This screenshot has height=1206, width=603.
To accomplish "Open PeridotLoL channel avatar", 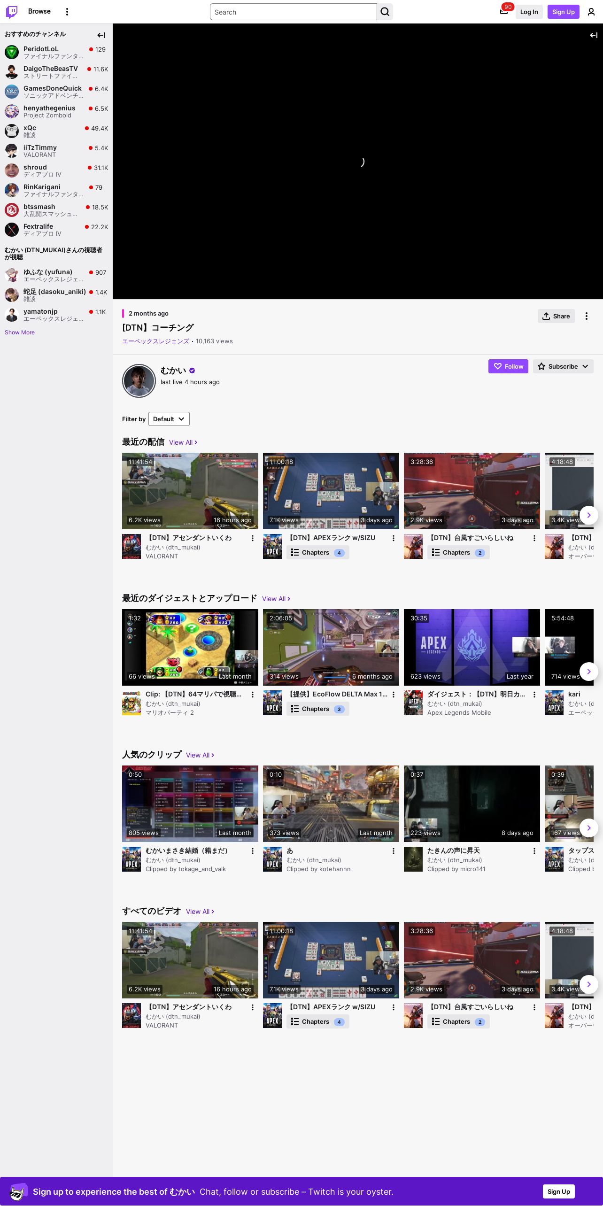I will pos(12,52).
